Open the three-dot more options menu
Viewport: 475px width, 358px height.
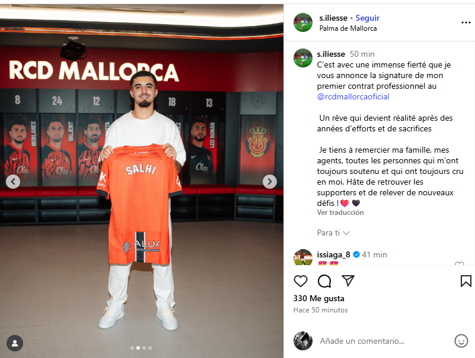(x=466, y=22)
